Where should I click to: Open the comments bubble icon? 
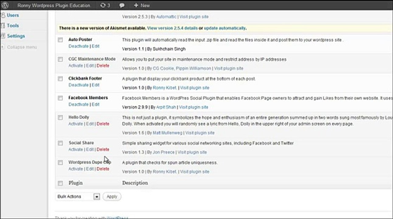coord(122,5)
